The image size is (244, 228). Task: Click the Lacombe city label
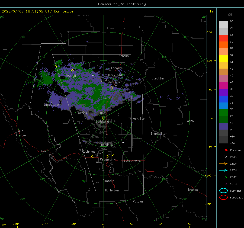coord(117,68)
